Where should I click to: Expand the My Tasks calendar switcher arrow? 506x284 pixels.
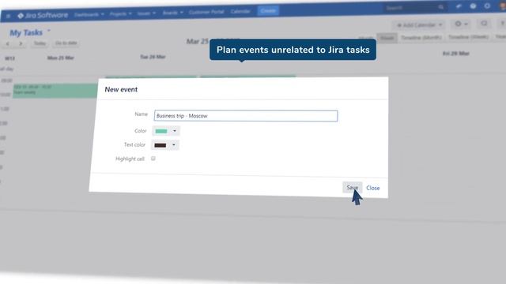click(49, 31)
